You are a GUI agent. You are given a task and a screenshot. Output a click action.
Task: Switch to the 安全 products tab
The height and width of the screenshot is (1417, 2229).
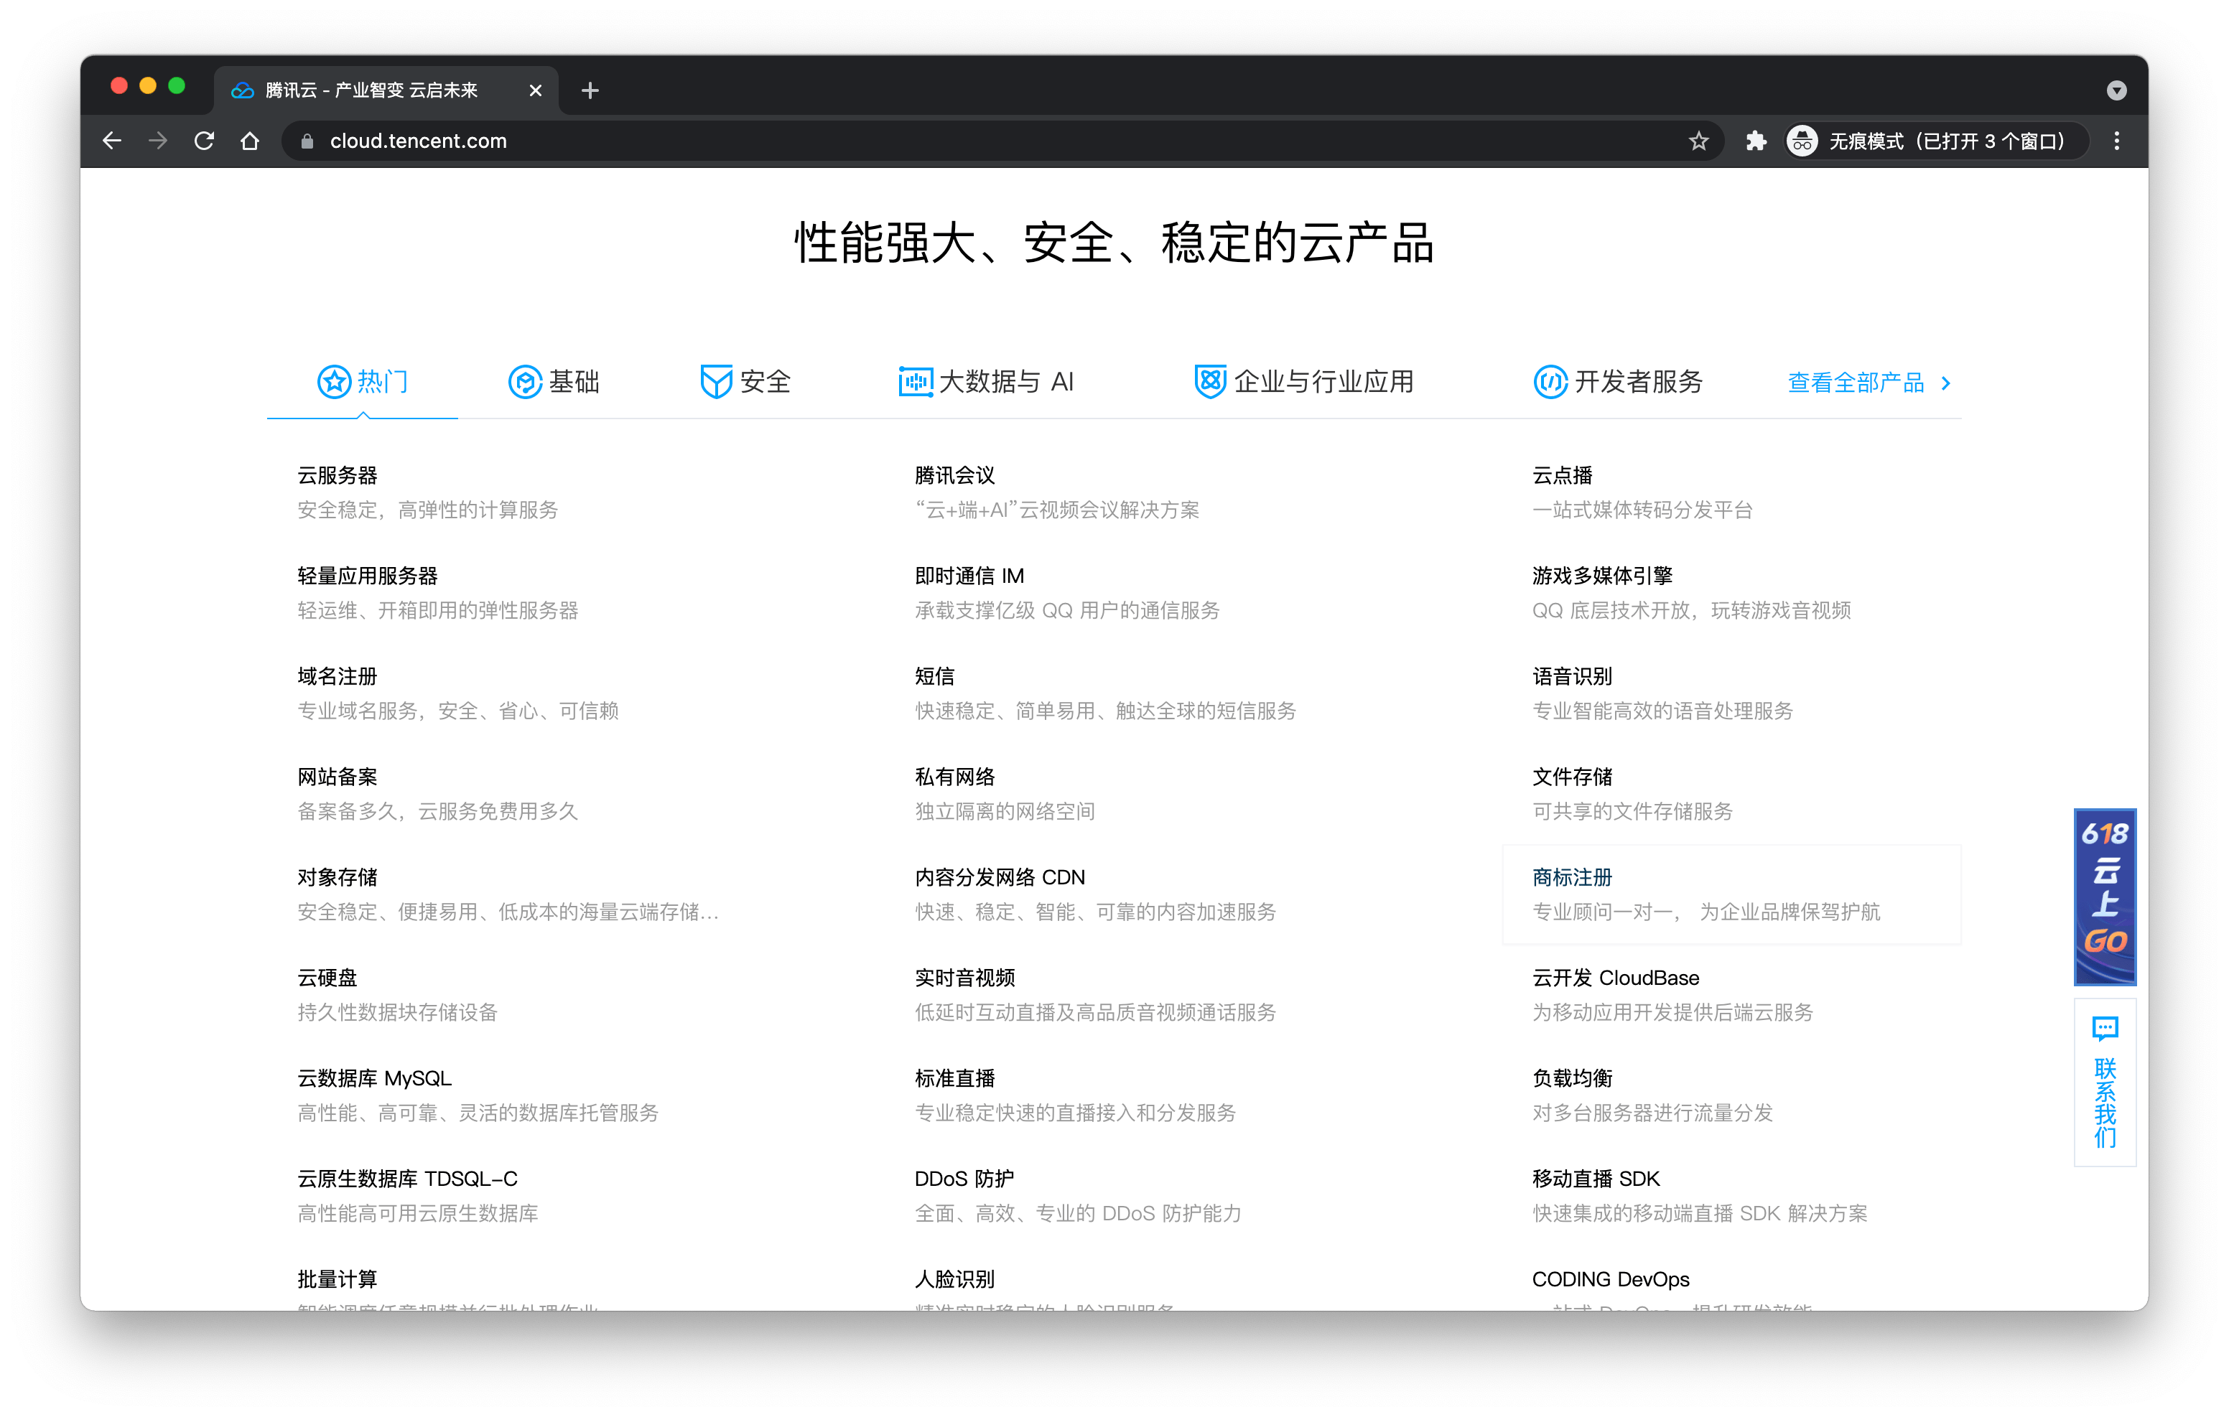click(x=745, y=381)
